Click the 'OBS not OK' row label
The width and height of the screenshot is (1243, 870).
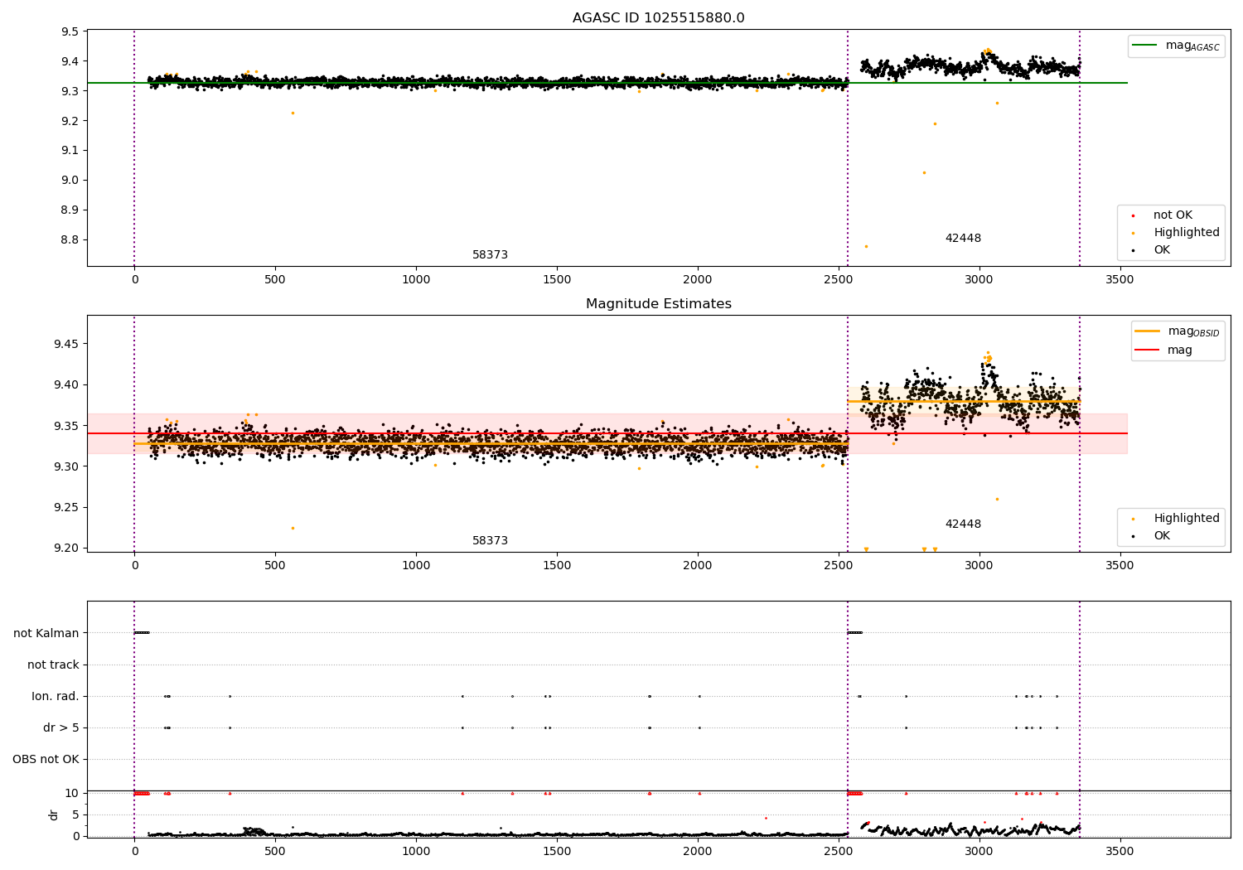coord(46,759)
